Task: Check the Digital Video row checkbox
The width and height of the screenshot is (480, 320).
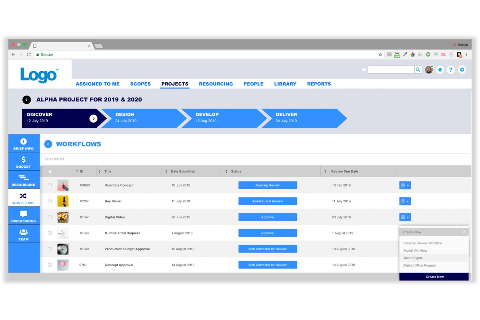Action: pyautogui.click(x=50, y=217)
